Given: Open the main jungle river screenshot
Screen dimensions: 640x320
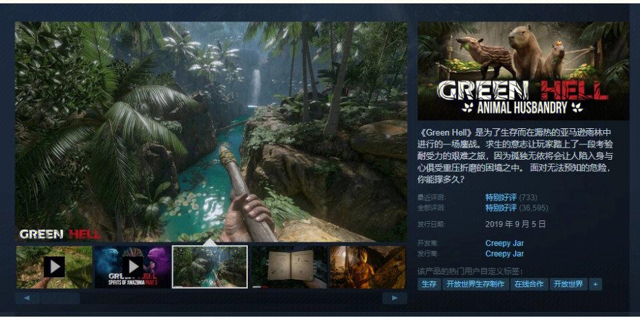Looking at the screenshot, I should tap(211, 132).
